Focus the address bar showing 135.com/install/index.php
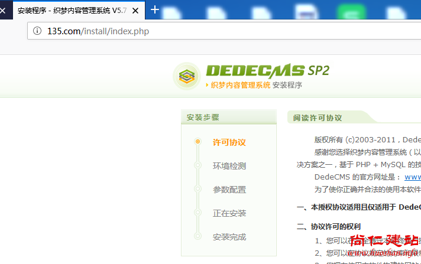Image resolution: width=421 pixels, height=264 pixels. pyautogui.click(x=224, y=31)
